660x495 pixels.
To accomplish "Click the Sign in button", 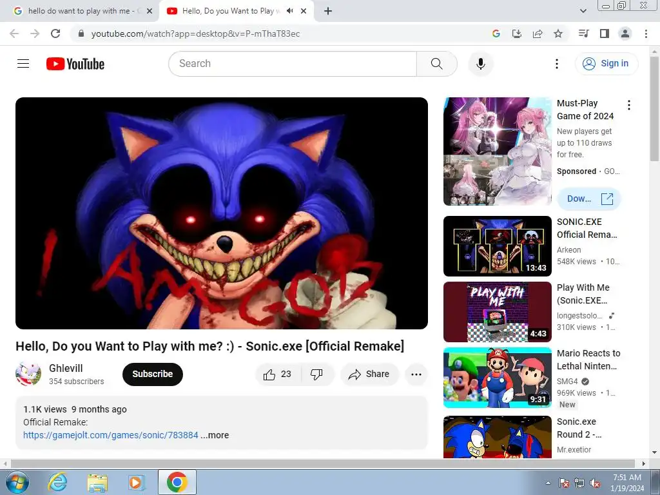I will pyautogui.click(x=607, y=64).
